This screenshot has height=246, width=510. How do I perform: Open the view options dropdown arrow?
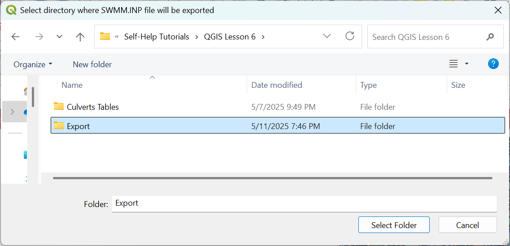pos(466,64)
